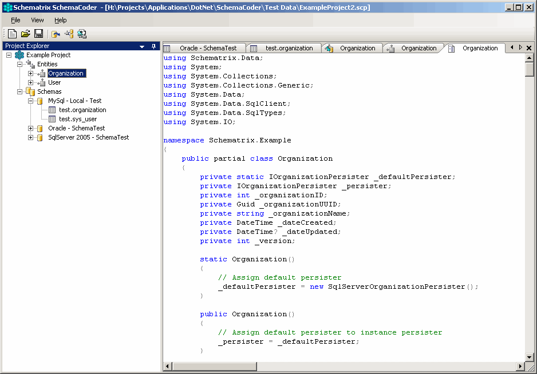The height and width of the screenshot is (374, 537).
Task: Click the entity icon on second Organization tab
Action: pos(390,48)
